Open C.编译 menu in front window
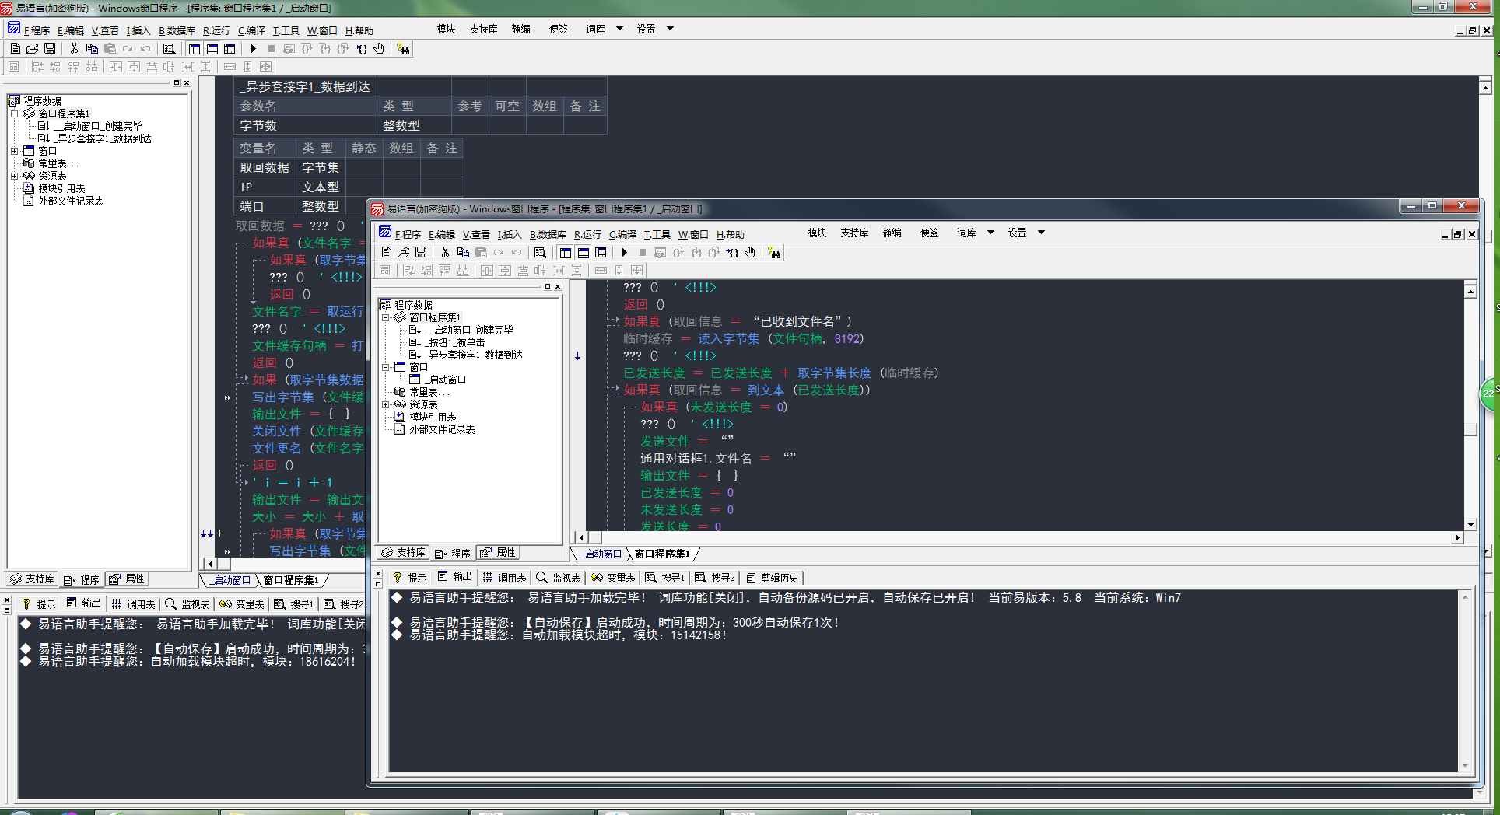Viewport: 1500px width, 815px height. (x=622, y=234)
